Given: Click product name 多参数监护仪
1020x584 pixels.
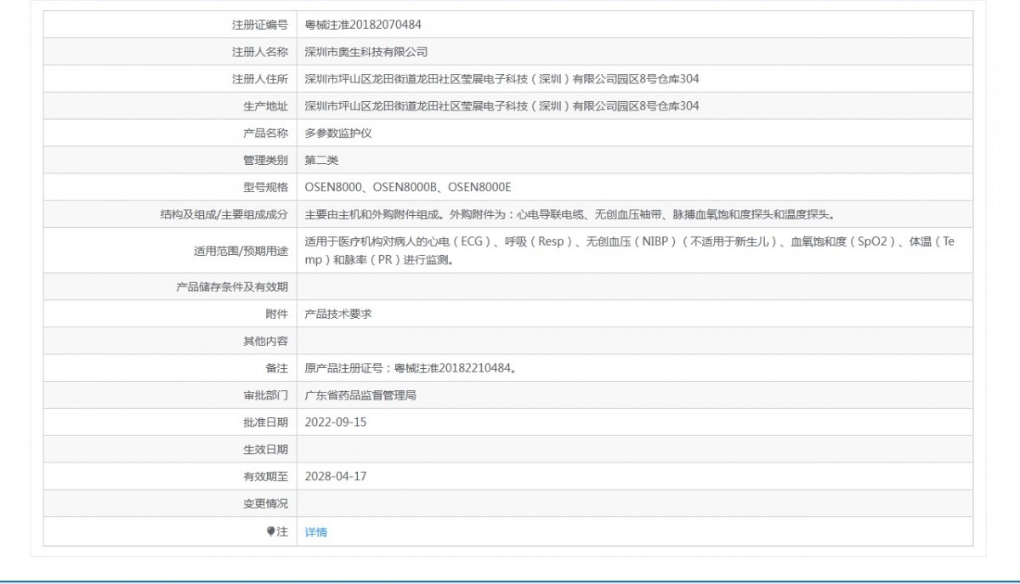Looking at the screenshot, I should pos(338,133).
